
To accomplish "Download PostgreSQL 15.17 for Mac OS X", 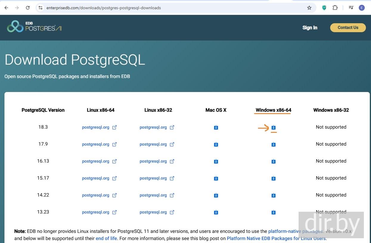I will tap(216, 178).
